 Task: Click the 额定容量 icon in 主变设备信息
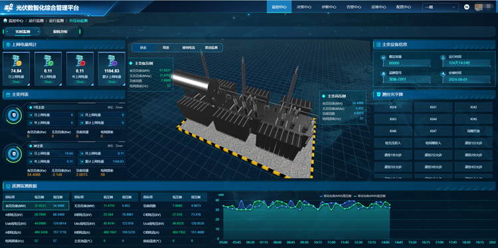[383, 57]
